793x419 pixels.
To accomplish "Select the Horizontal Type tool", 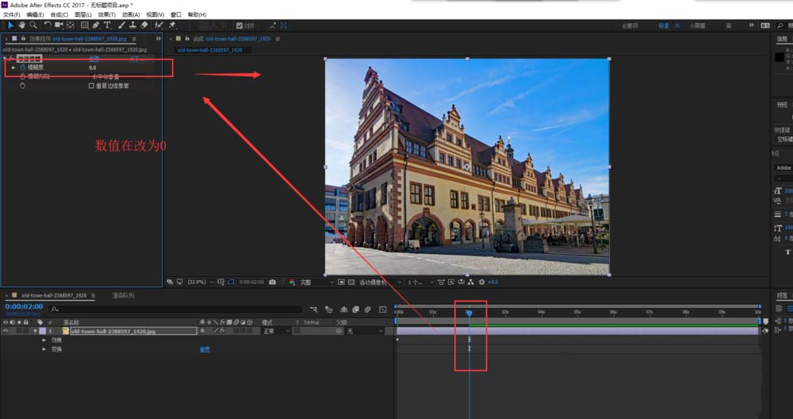I will tap(107, 25).
